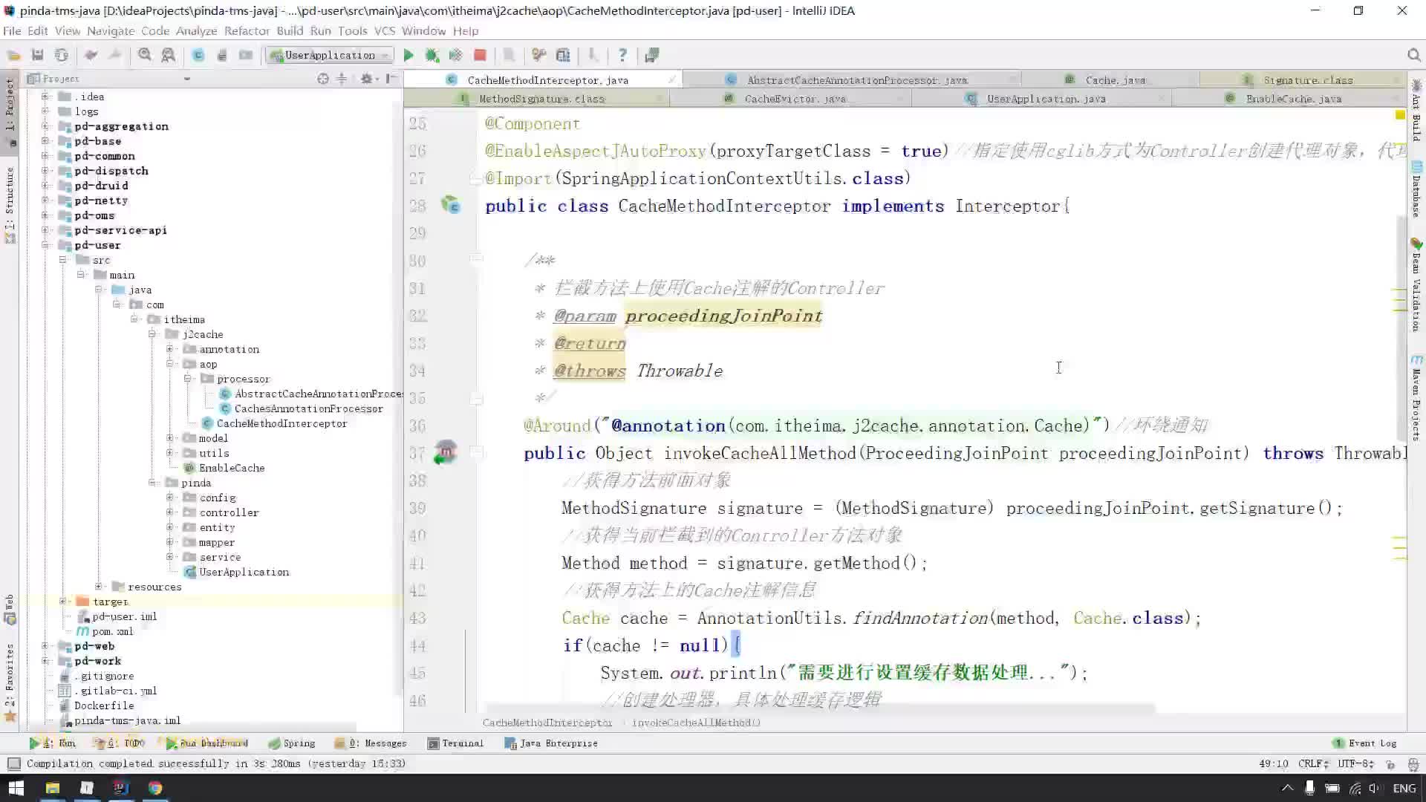Open the Java Enterprise tool window
Screen dimensions: 1426x802
551,743
